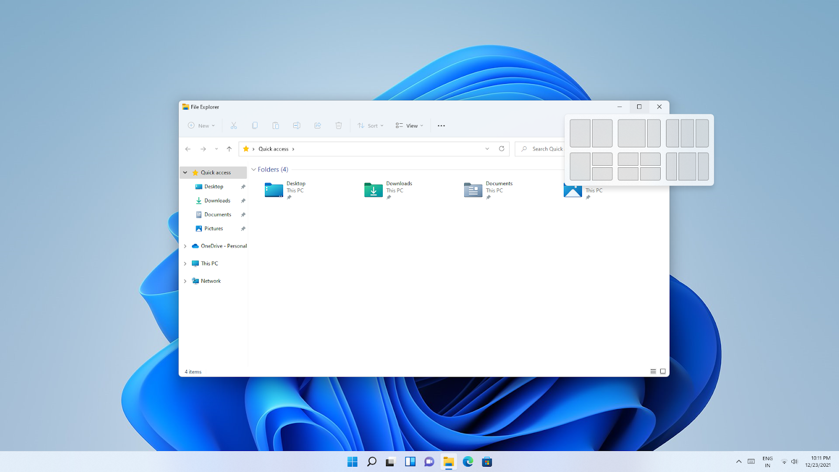Collapse the Folders (4) group
The width and height of the screenshot is (839, 472).
coord(254,169)
